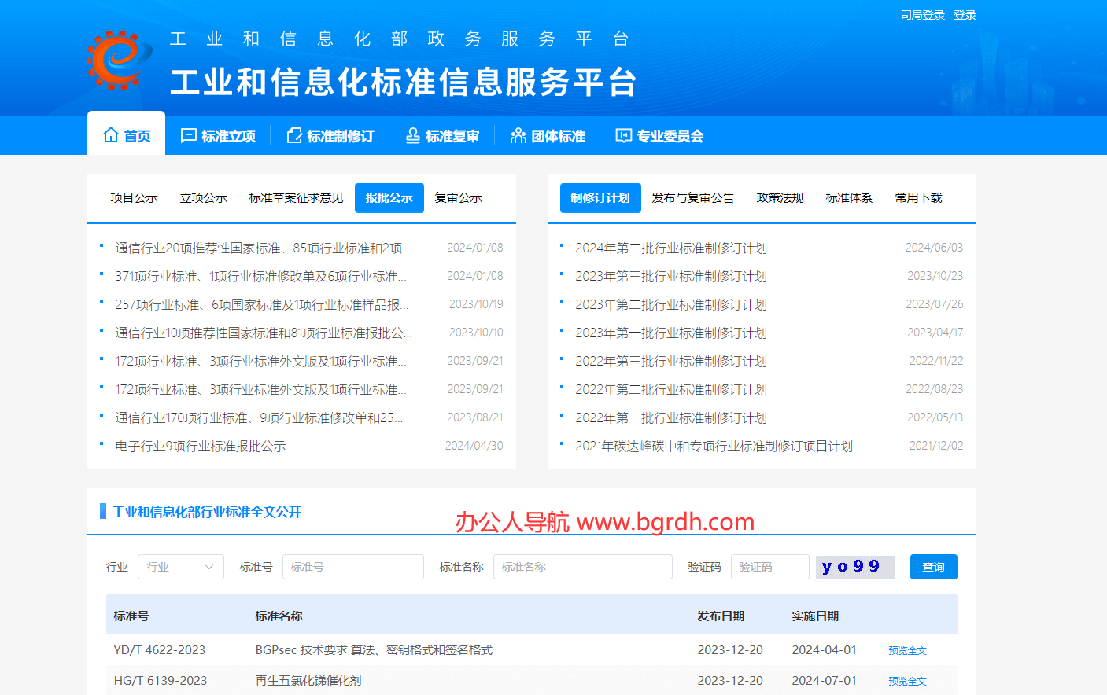The height and width of the screenshot is (695, 1107).
Task: Click the yo99 captcha image to refresh
Action: [854, 566]
